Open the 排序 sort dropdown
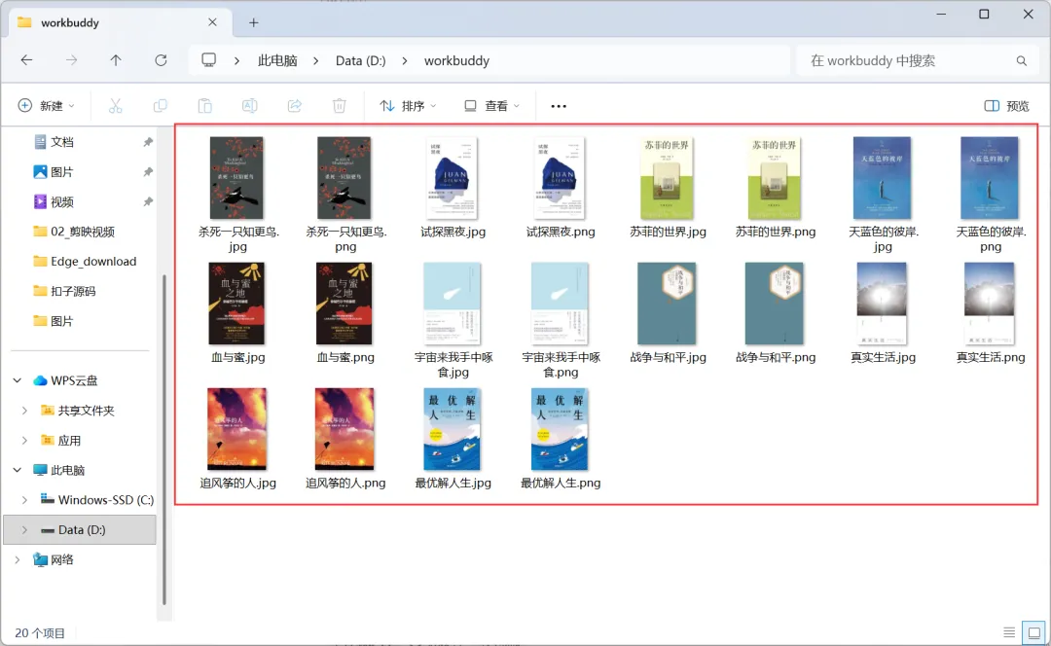 pos(408,106)
